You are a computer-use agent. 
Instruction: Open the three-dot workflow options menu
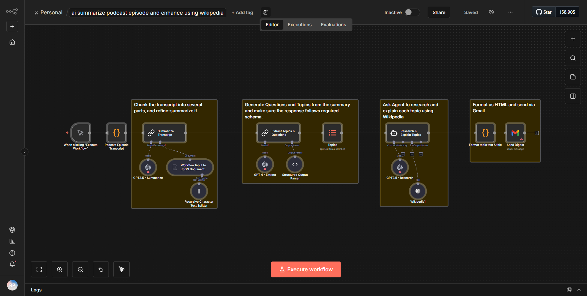(x=510, y=12)
